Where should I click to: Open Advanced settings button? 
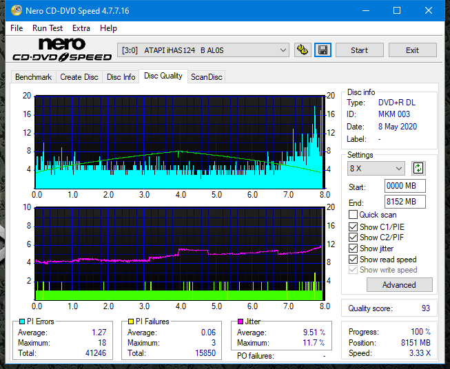click(399, 285)
